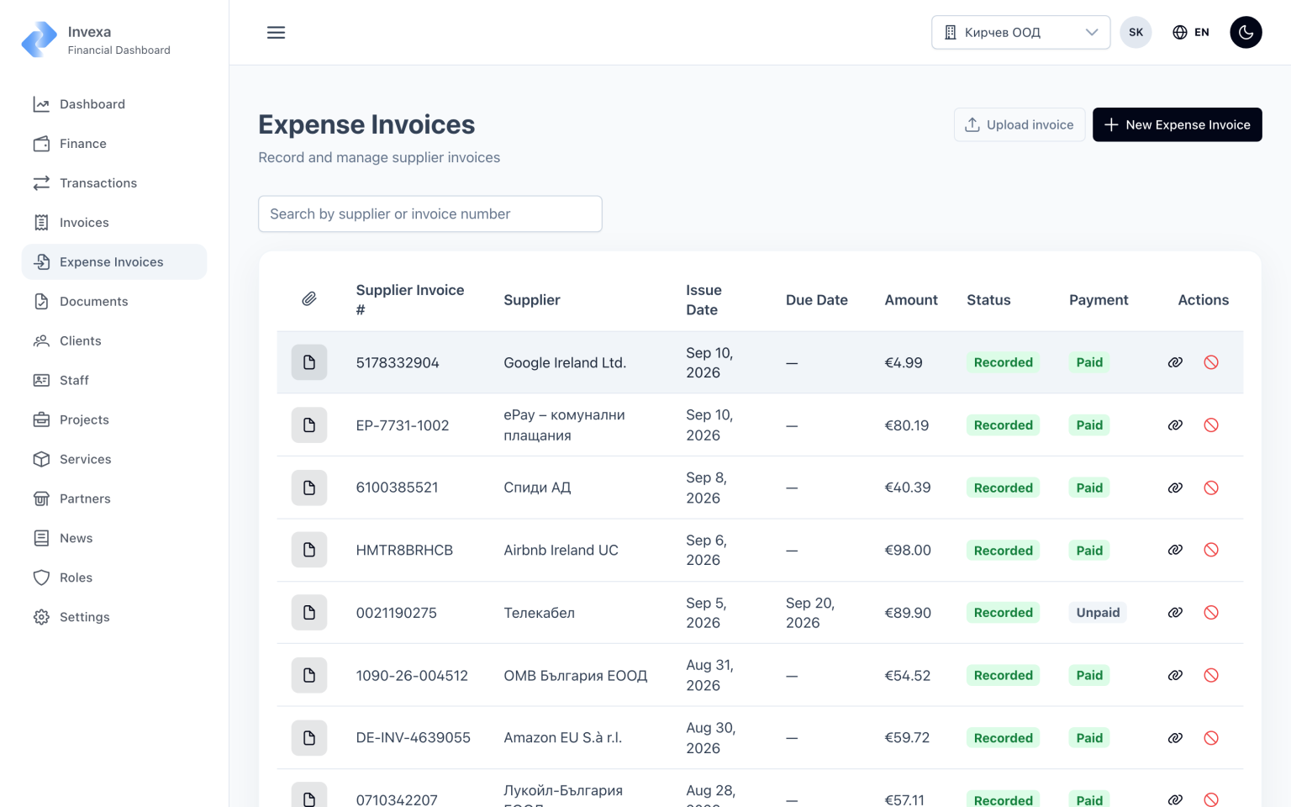Open Clients page from sidebar
Image resolution: width=1291 pixels, height=807 pixels.
114,341
